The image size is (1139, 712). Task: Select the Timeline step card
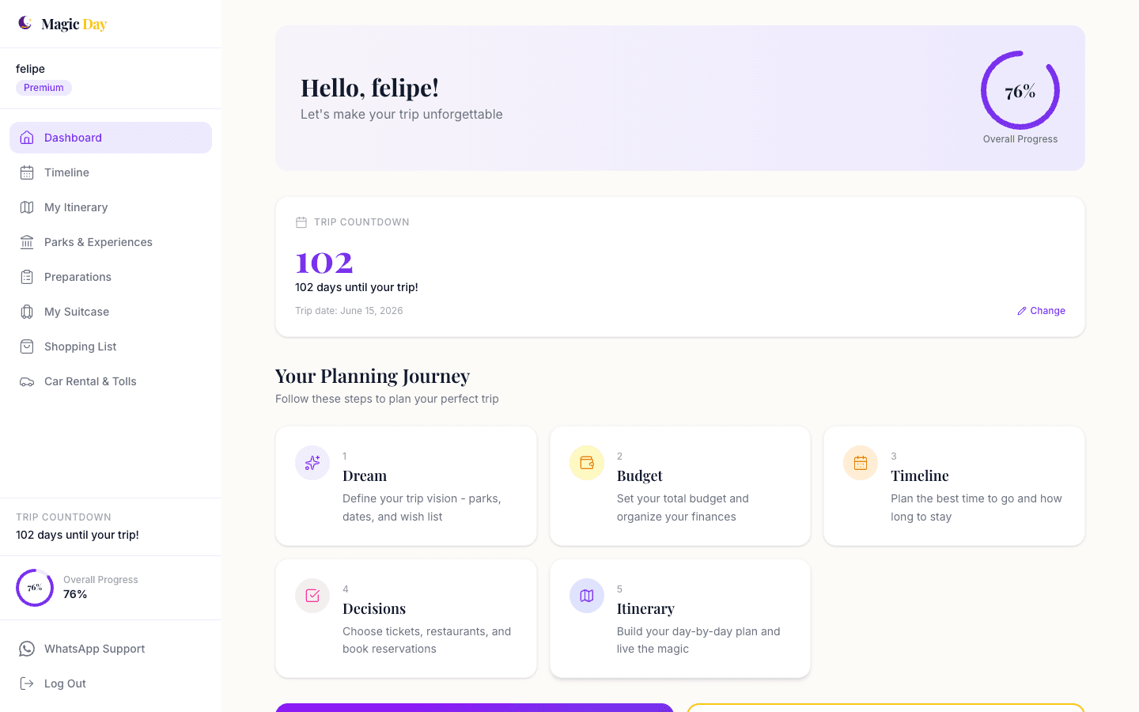(x=954, y=486)
